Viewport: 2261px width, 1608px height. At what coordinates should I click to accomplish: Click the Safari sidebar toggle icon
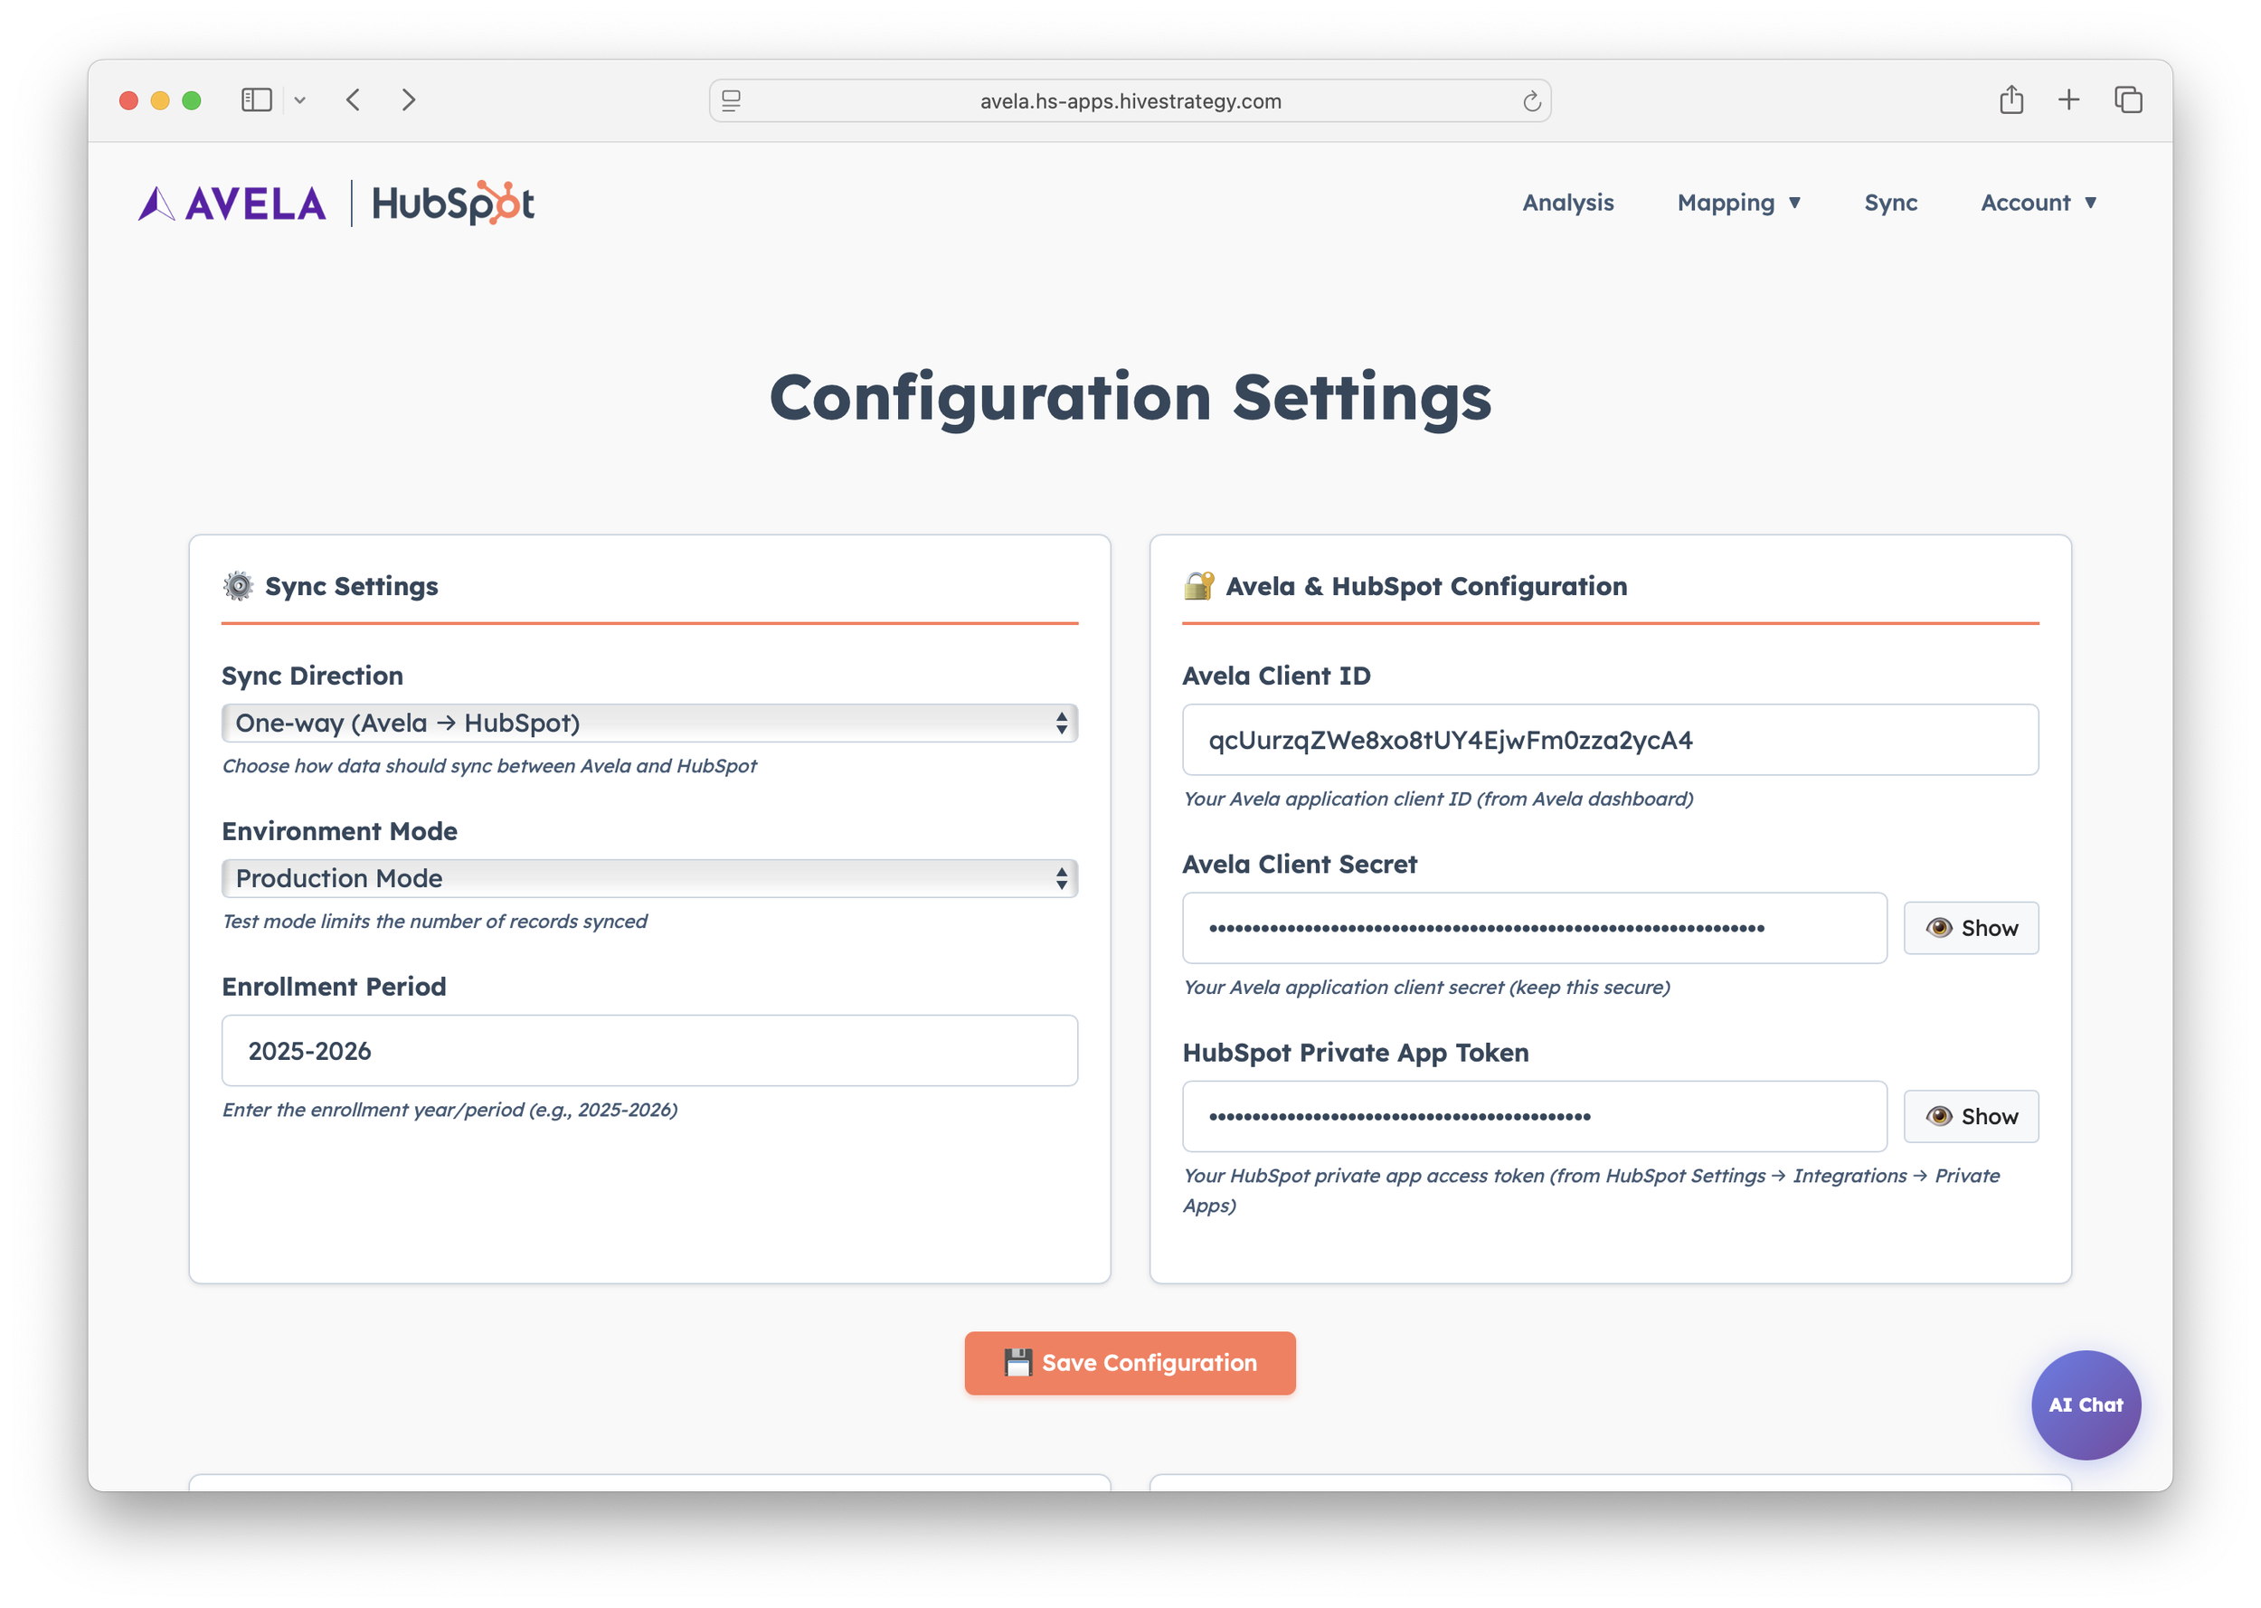click(255, 100)
